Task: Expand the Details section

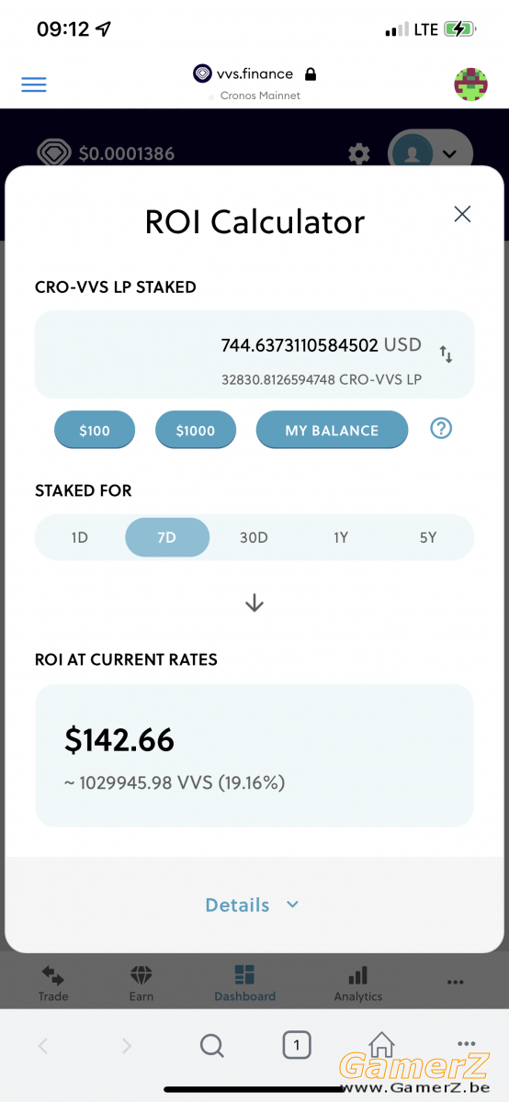Action: 253,905
